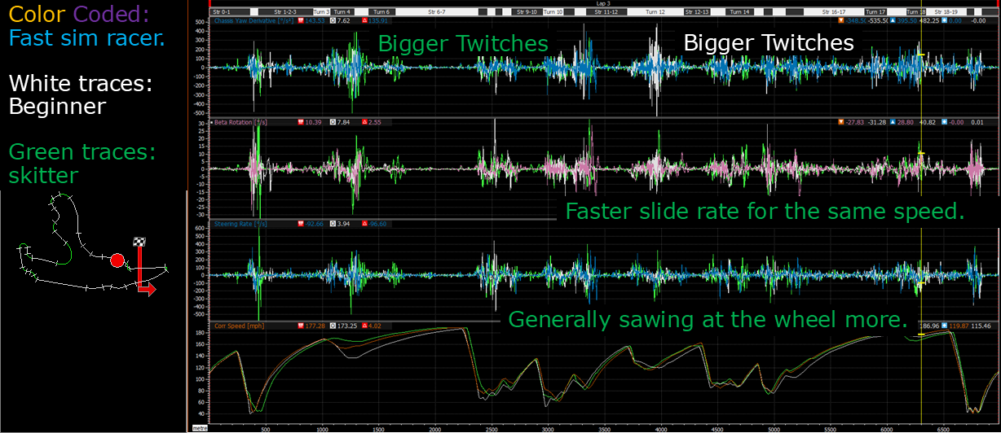This screenshot has height=433, width=1001.
Task: Jump to the Turn 17 section
Action: (x=875, y=12)
